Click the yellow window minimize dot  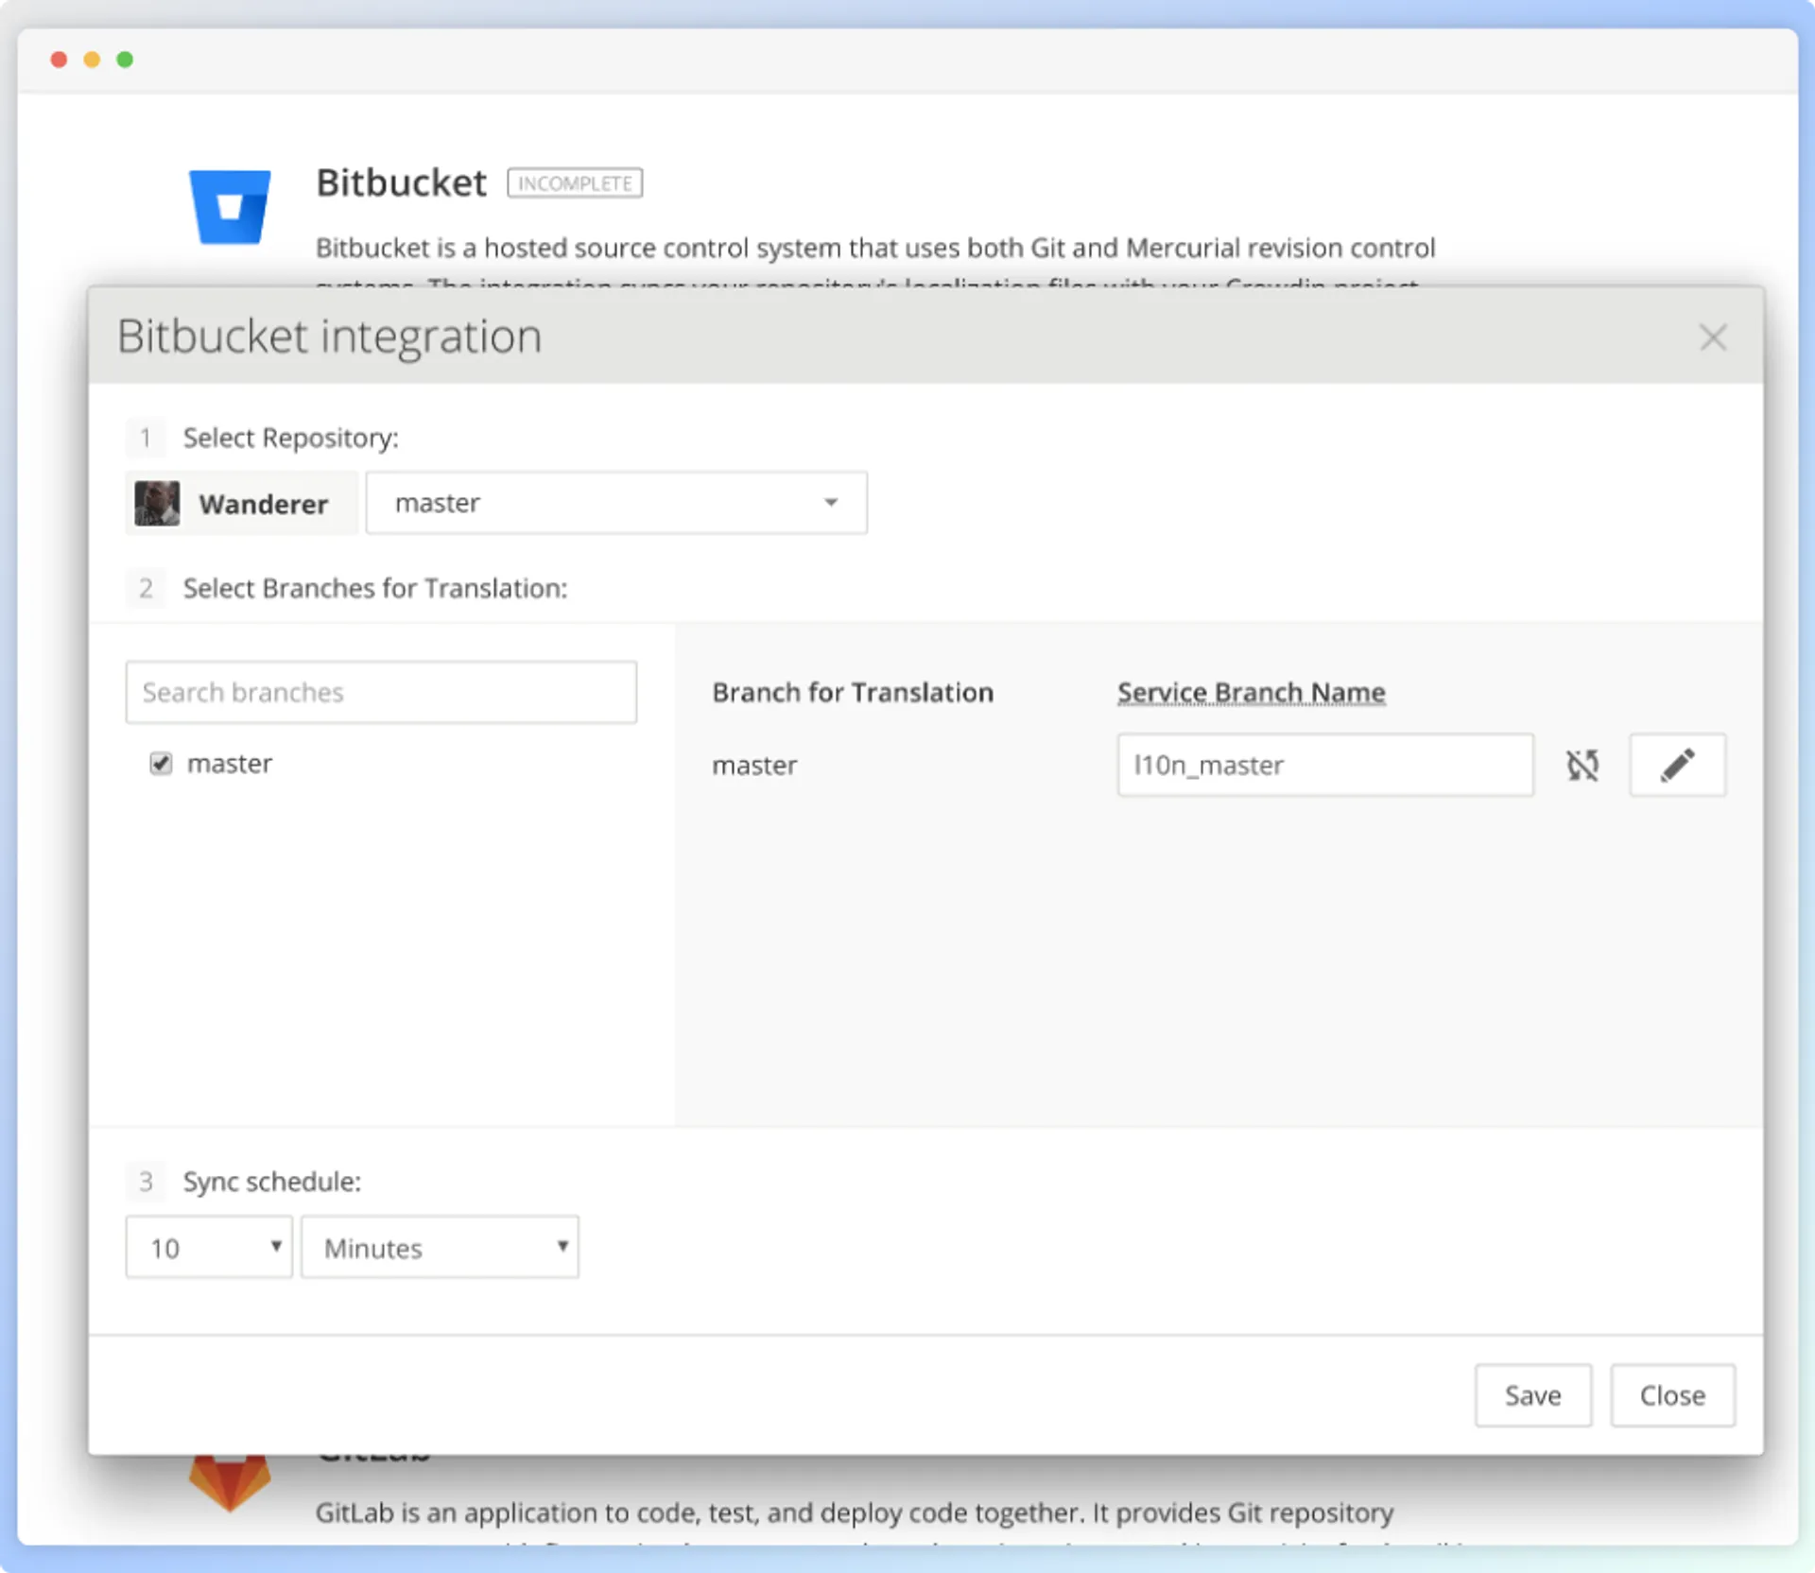pyautogui.click(x=92, y=60)
